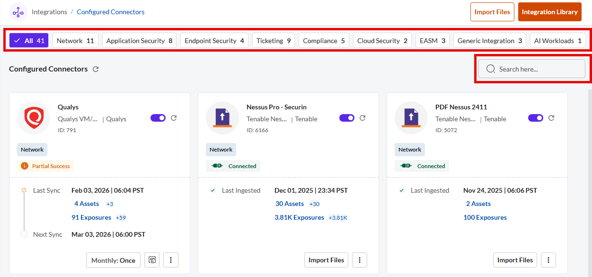The height and width of the screenshot is (277, 592).
Task: Click the search magnifier icon
Action: (491, 69)
